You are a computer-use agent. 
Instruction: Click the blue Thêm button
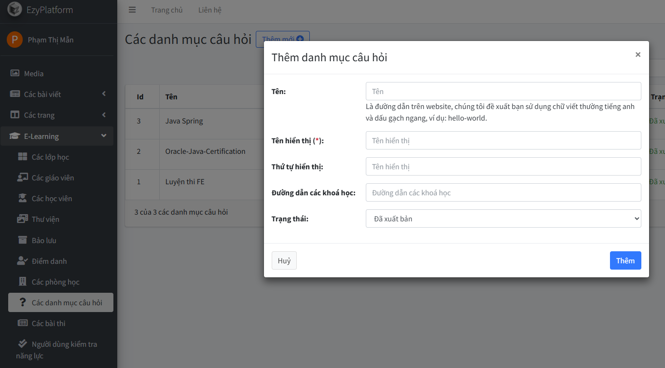coord(625,260)
